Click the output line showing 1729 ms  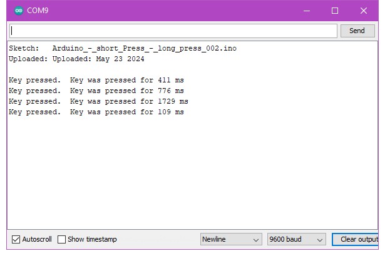pos(98,101)
